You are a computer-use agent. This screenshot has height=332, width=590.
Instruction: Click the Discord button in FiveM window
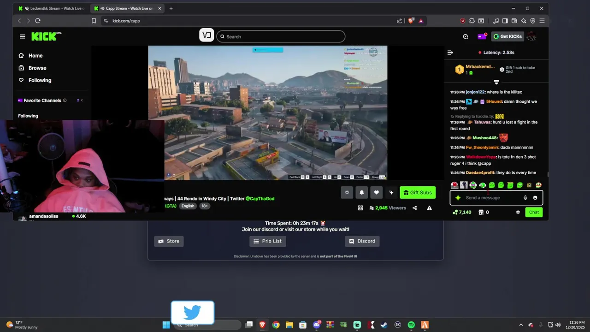[362, 241]
